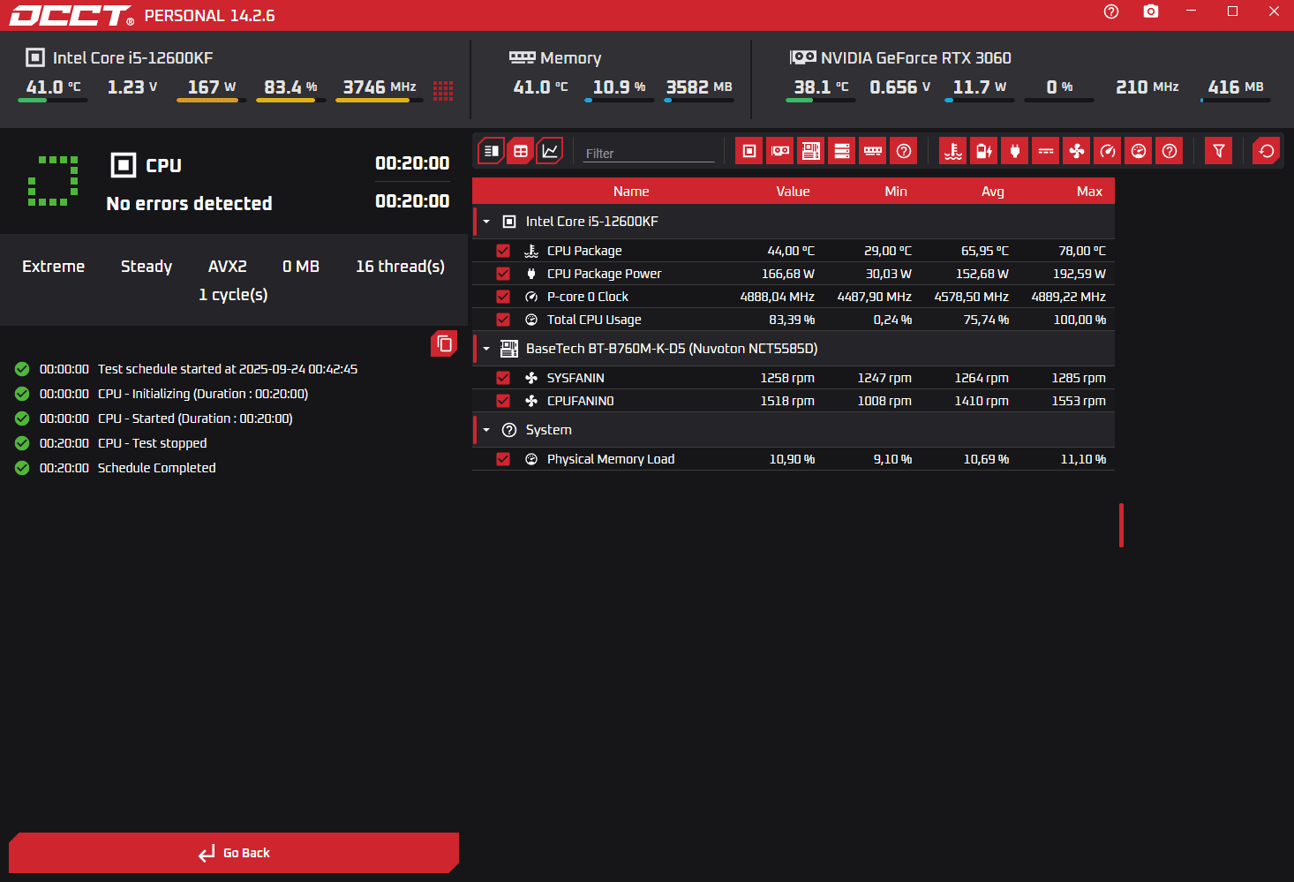The width and height of the screenshot is (1294, 882).
Task: Collapse the System sensor group
Action: pos(486,430)
